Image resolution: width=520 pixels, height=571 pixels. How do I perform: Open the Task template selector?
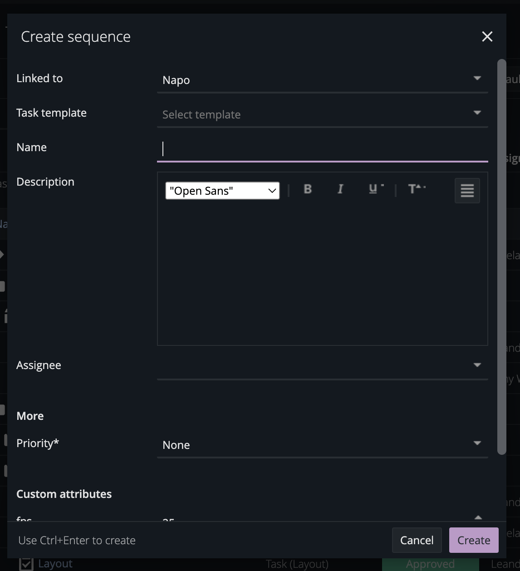322,115
